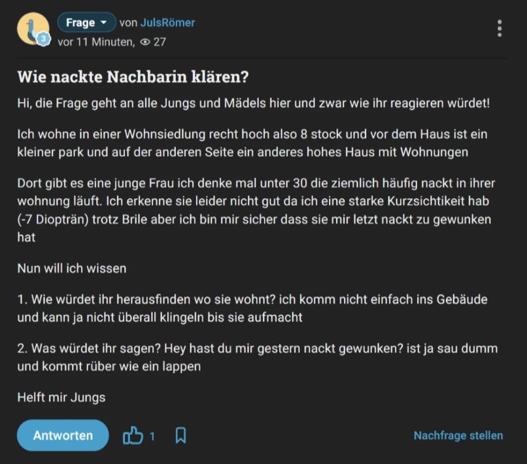Click the eye views icon
Viewport: 527px width, 464px height.
[x=145, y=42]
